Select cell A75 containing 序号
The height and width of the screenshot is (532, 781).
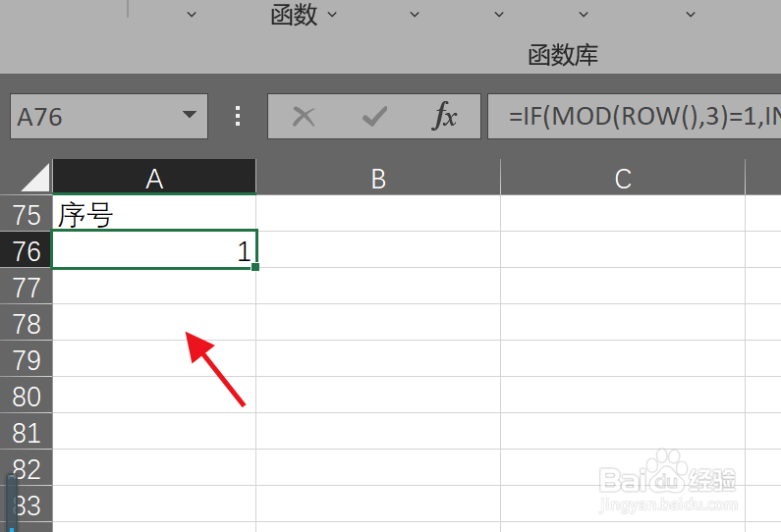coord(154,213)
